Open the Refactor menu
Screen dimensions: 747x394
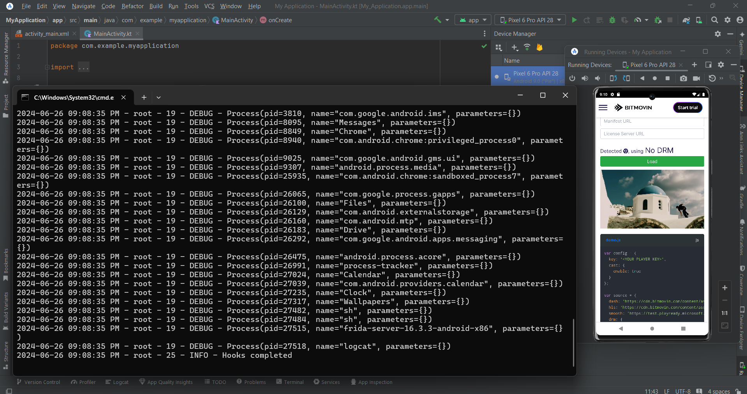132,6
